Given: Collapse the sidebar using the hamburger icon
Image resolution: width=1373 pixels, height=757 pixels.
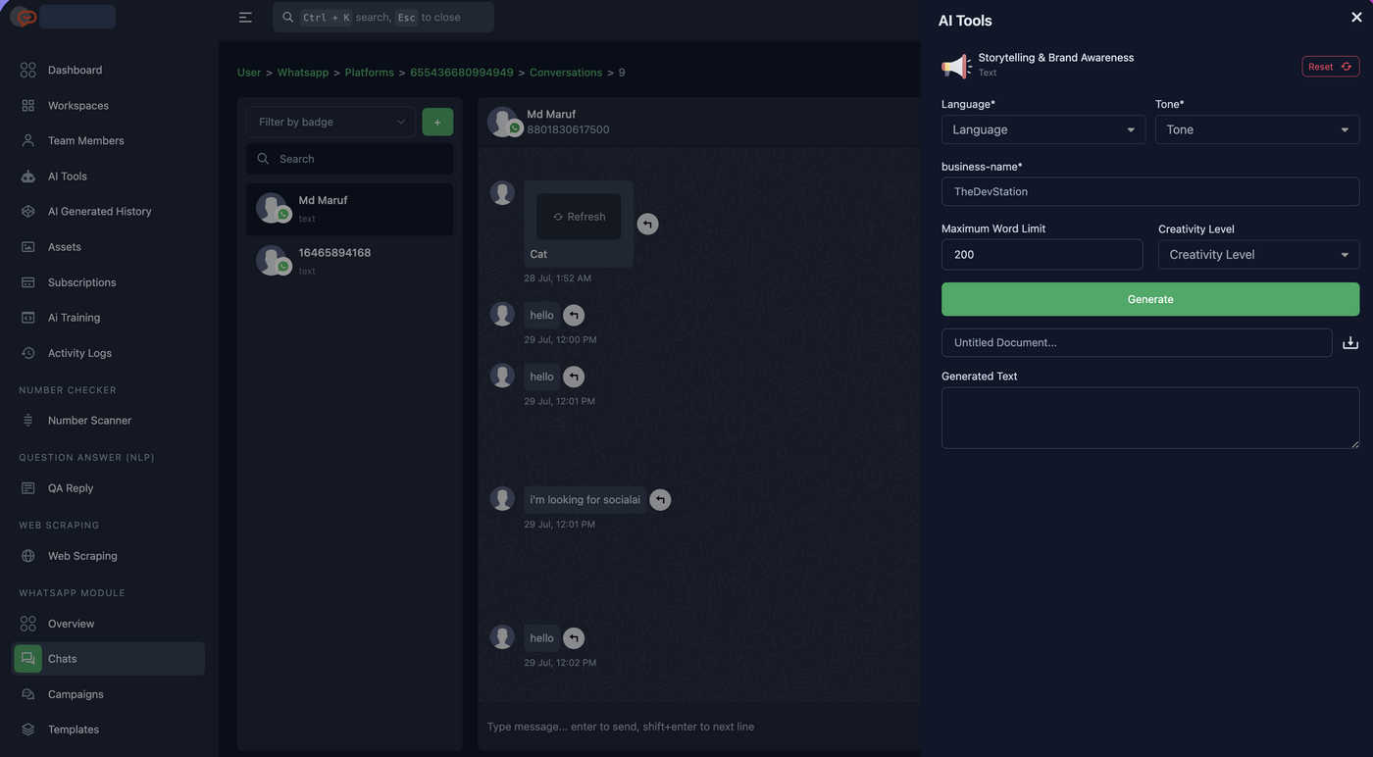Looking at the screenshot, I should click(245, 18).
